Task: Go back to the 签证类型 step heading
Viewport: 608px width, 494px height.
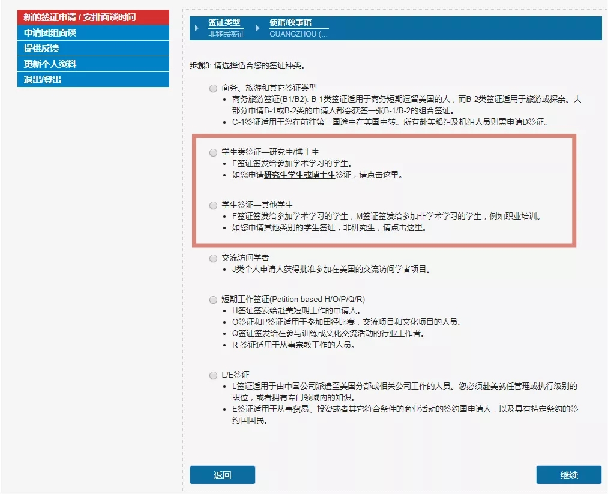Action: pyautogui.click(x=224, y=23)
